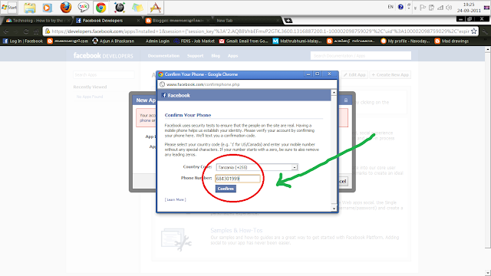
Task: Click the Facebook logo in popup header
Action: tap(176, 95)
